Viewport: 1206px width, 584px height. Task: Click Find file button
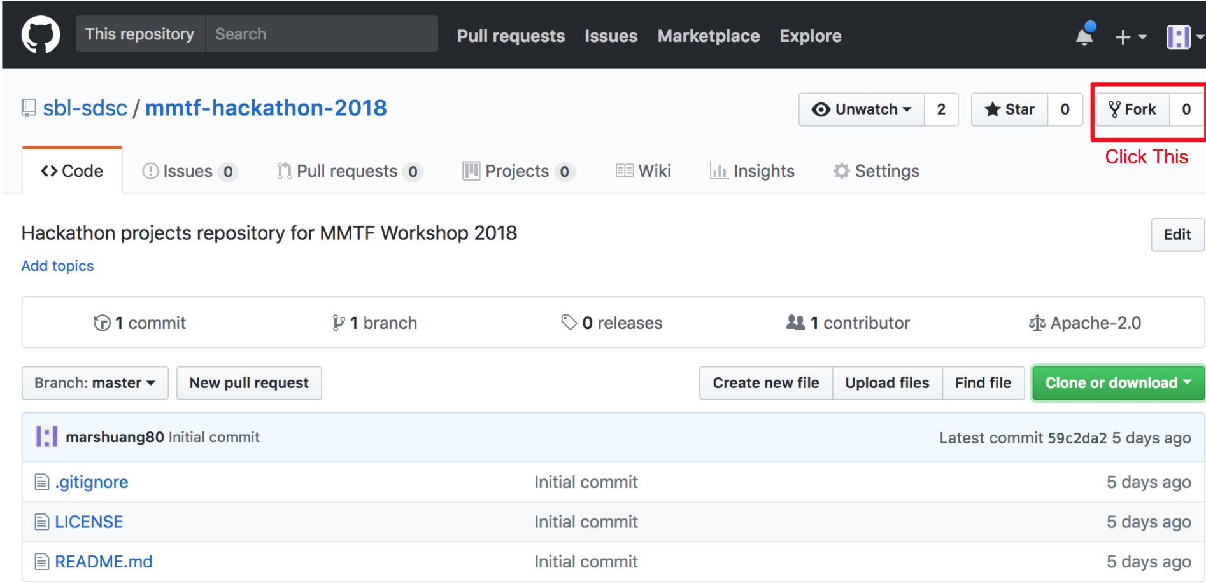pyautogui.click(x=983, y=383)
